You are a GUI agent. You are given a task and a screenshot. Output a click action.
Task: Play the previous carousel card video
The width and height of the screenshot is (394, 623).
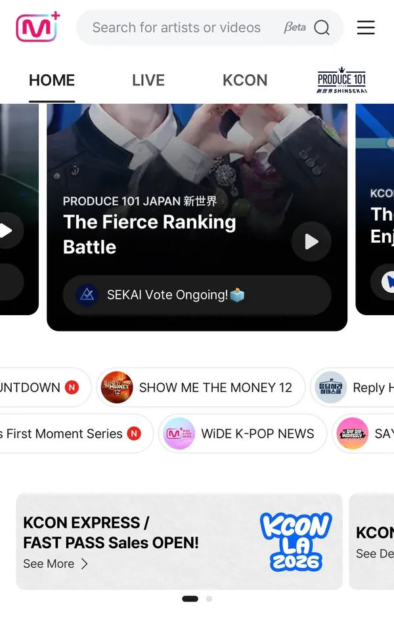tap(8, 231)
